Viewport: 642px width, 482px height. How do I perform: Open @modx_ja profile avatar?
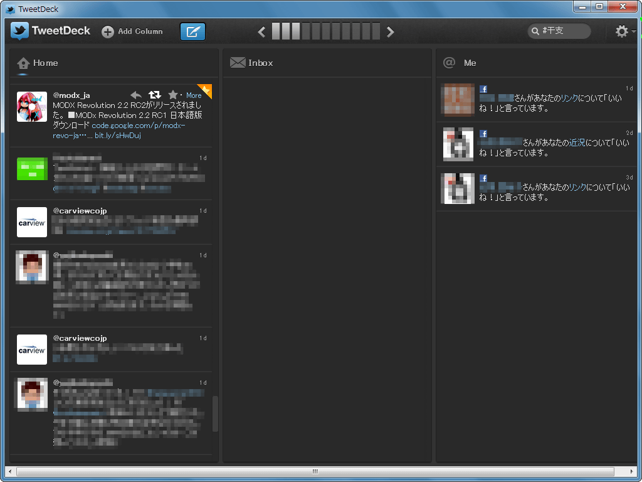32,107
